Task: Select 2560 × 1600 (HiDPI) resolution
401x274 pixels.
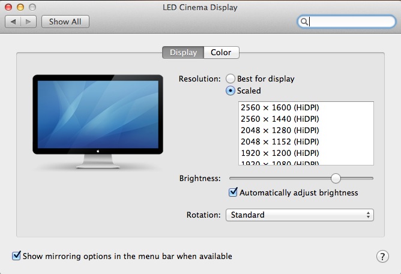Action: pos(306,107)
